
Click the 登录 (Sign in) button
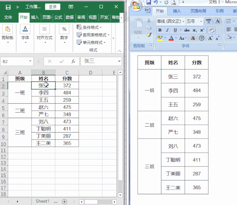click(53, 7)
